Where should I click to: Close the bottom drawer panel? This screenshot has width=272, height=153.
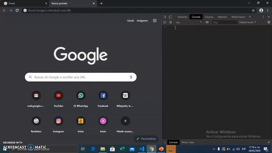269,142
